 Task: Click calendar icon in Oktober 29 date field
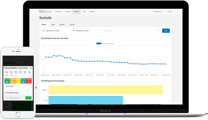[74, 31]
